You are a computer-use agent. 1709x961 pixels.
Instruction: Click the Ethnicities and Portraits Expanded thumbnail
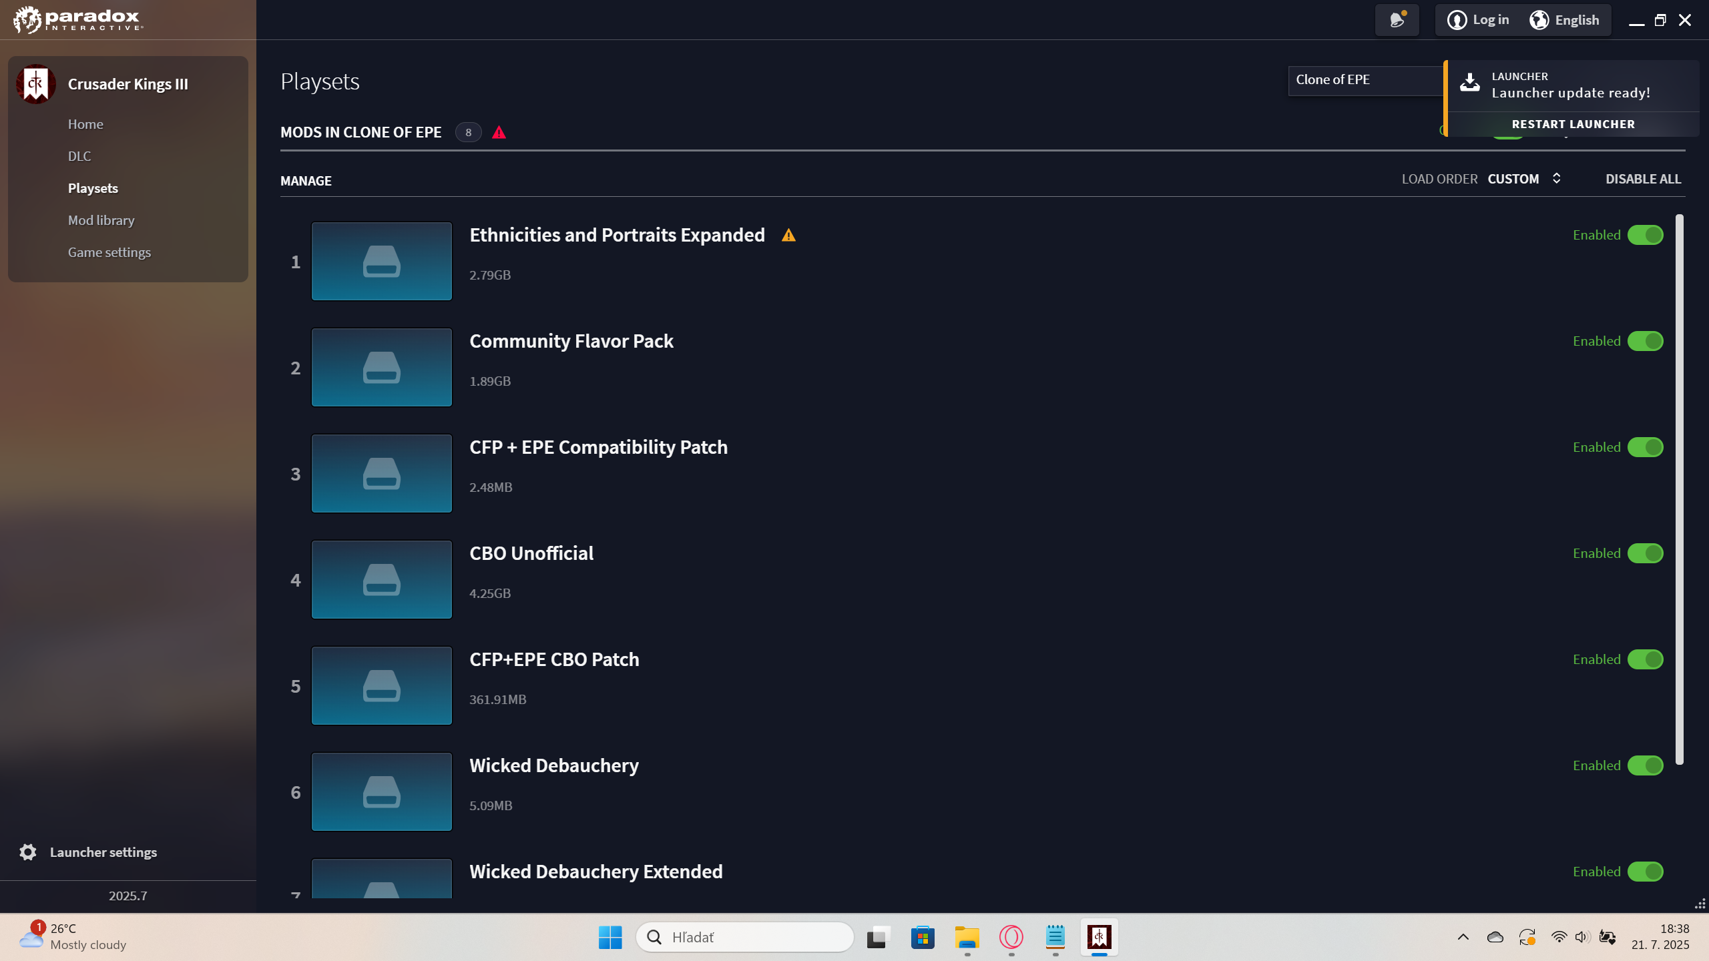[x=382, y=261]
